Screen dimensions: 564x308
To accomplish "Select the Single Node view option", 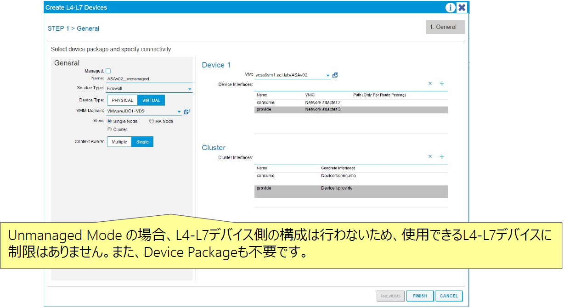I will (110, 121).
